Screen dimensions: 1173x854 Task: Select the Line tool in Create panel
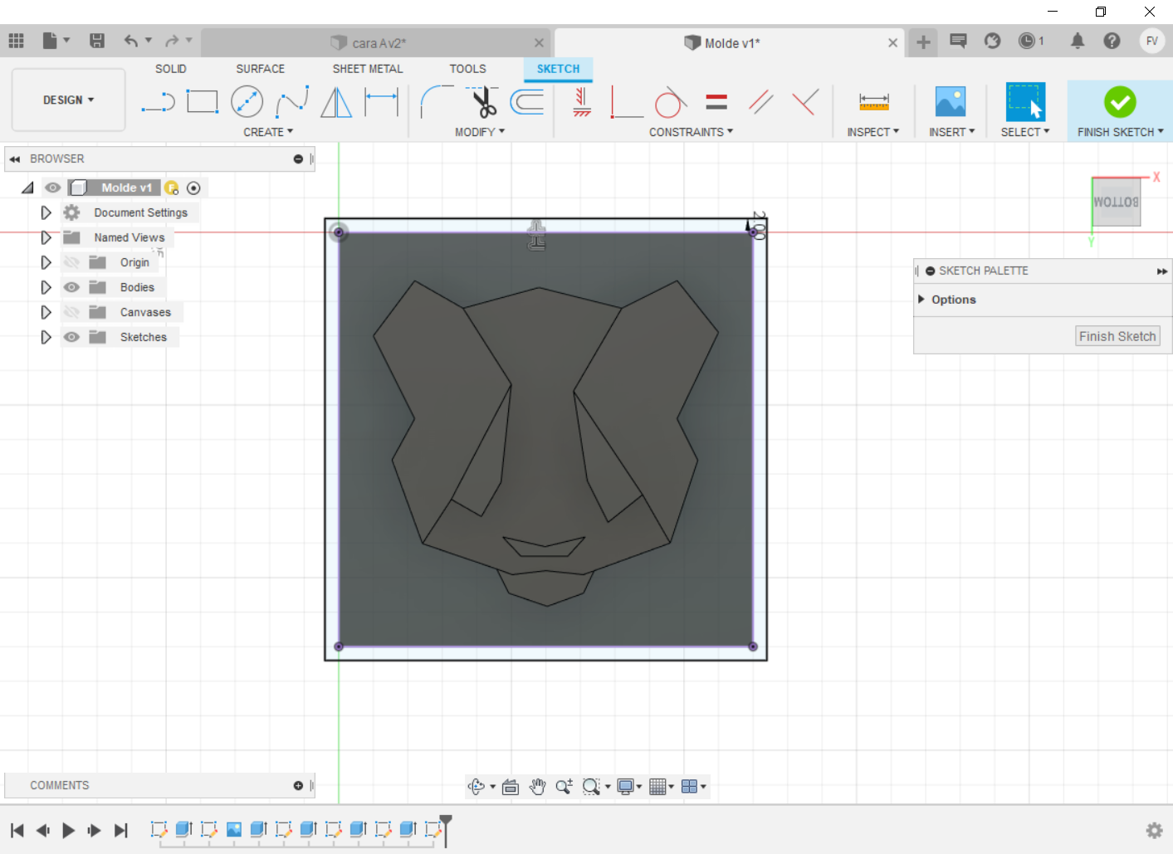pyautogui.click(x=158, y=100)
